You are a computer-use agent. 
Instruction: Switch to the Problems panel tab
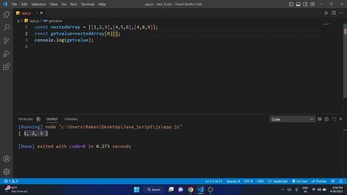click(29, 119)
